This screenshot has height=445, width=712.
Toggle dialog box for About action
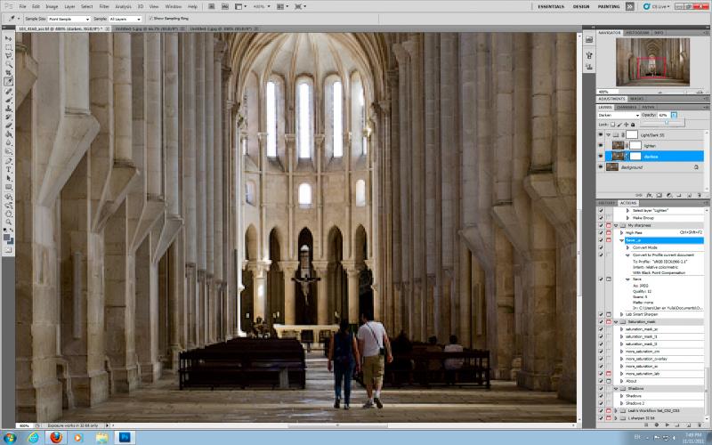609,381
